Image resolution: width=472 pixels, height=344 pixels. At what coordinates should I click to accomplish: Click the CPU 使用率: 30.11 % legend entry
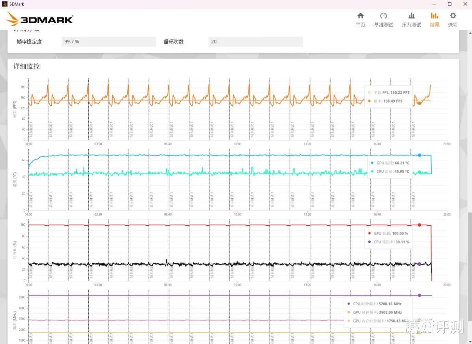pyautogui.click(x=388, y=242)
